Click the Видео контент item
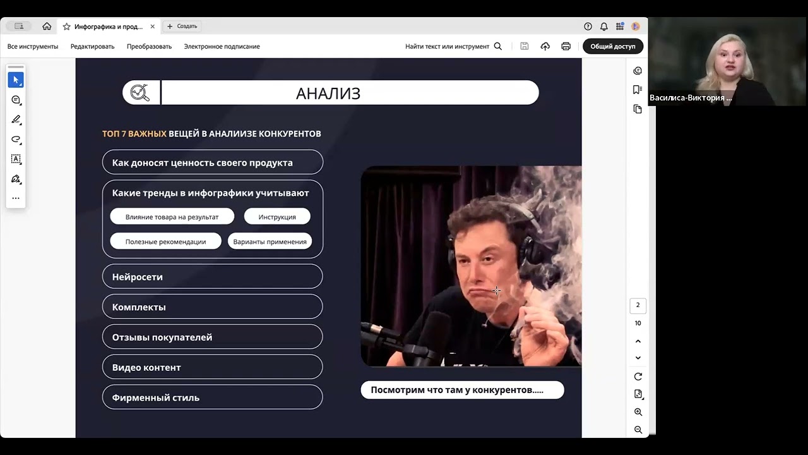Screen dimensions: 808x455 212,367
